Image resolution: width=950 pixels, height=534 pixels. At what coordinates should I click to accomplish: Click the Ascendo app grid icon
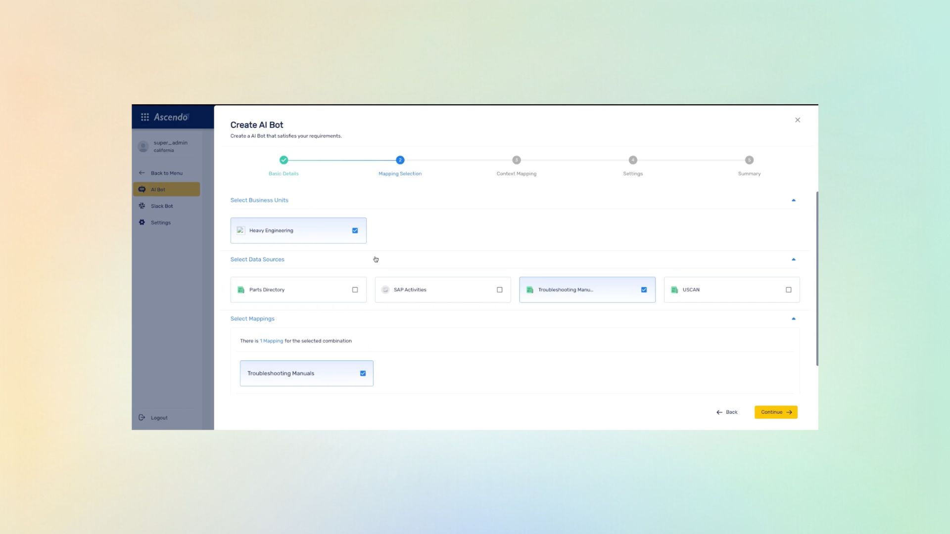coord(145,117)
